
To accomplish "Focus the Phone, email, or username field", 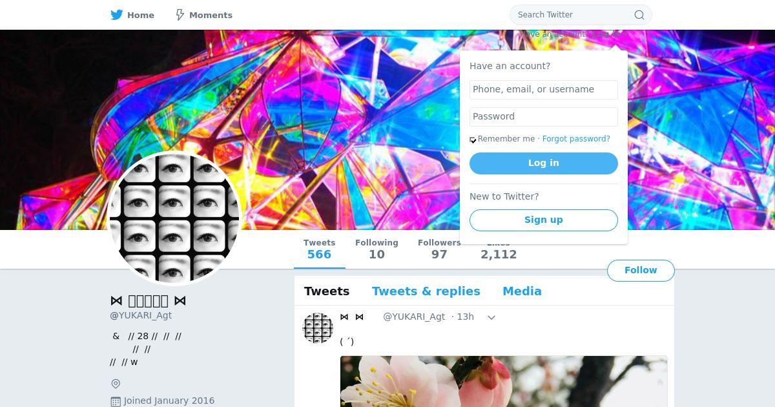I will tap(544, 90).
